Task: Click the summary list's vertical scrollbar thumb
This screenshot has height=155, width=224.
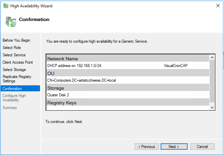Action: (212, 81)
